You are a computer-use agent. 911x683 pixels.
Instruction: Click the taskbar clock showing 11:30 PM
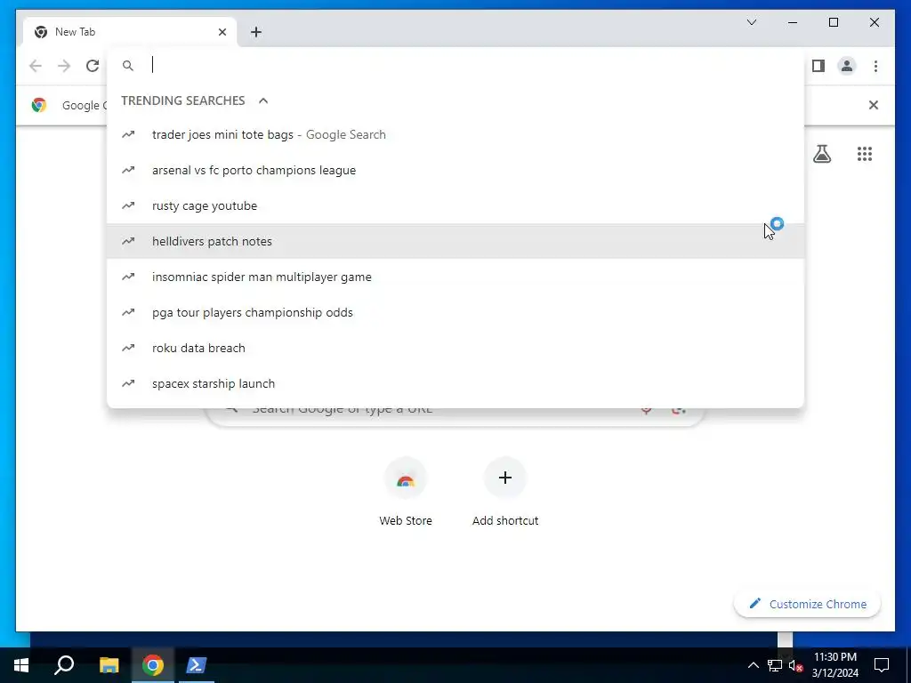point(834,665)
